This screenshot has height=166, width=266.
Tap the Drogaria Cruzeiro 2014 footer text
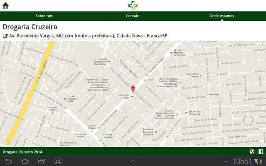pos(22,152)
